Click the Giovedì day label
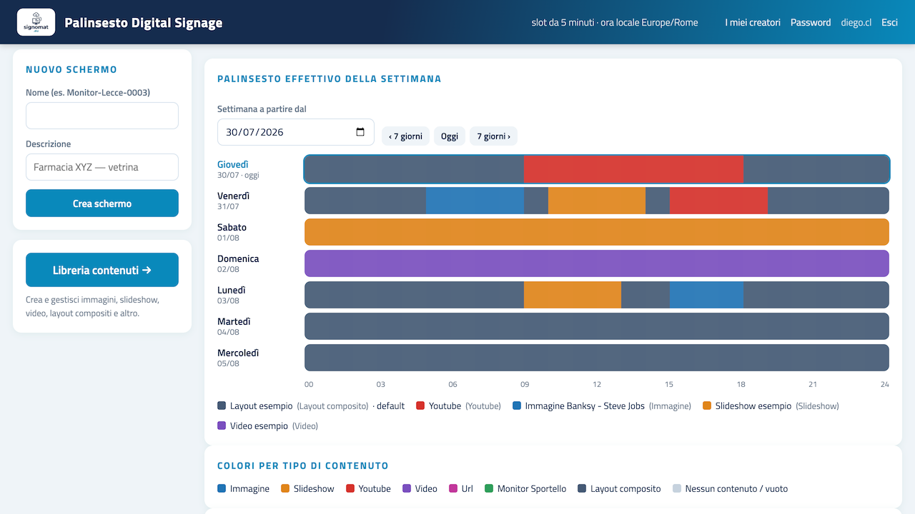The width and height of the screenshot is (915, 514). click(x=232, y=164)
